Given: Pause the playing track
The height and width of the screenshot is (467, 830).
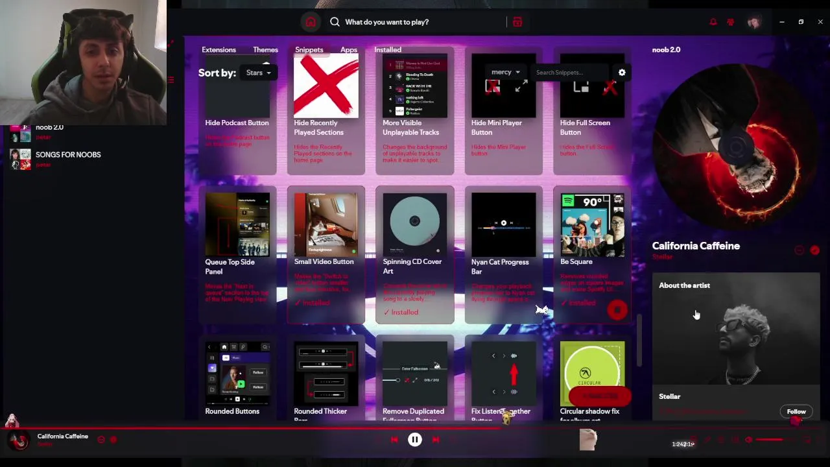Looking at the screenshot, I should 415,440.
